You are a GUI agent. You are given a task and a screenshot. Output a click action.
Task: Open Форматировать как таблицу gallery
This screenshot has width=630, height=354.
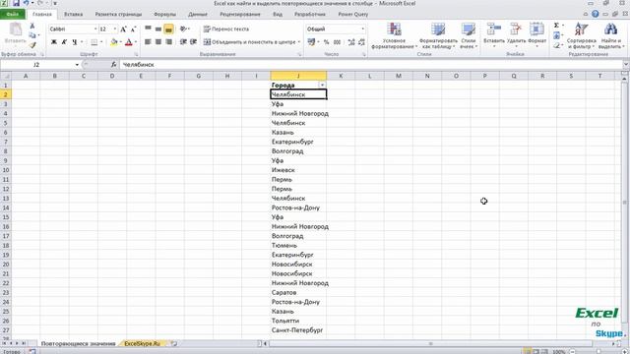point(438,35)
